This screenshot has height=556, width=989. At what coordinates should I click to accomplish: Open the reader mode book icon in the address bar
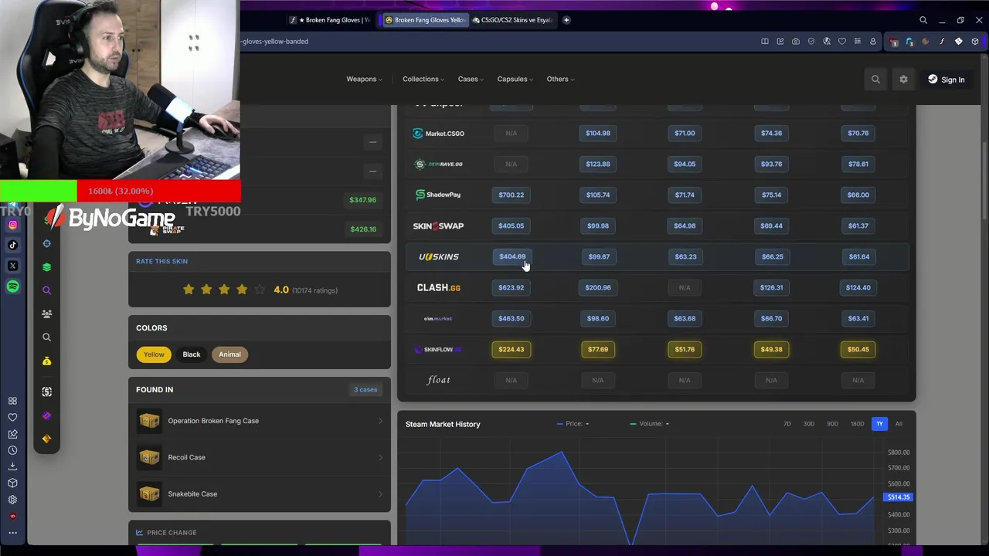coord(765,42)
